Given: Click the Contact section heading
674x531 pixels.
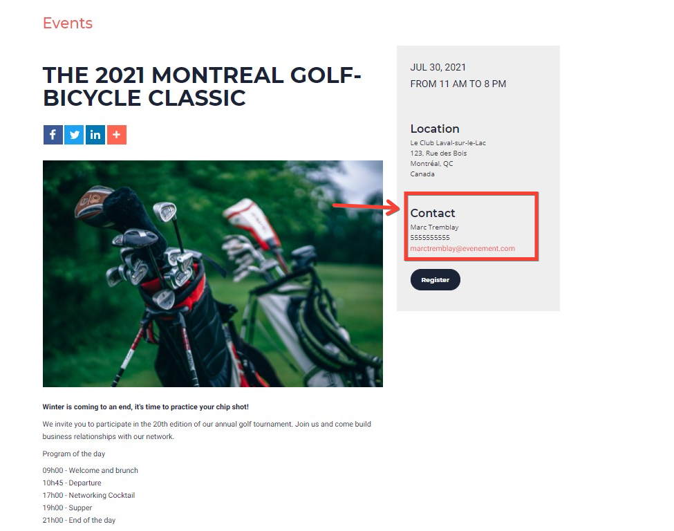Looking at the screenshot, I should click(433, 214).
